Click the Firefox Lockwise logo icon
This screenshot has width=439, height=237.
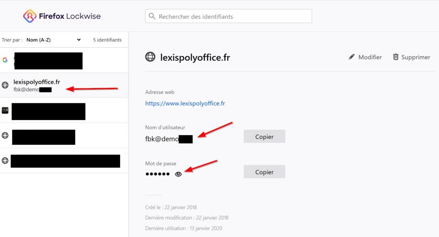(30, 16)
